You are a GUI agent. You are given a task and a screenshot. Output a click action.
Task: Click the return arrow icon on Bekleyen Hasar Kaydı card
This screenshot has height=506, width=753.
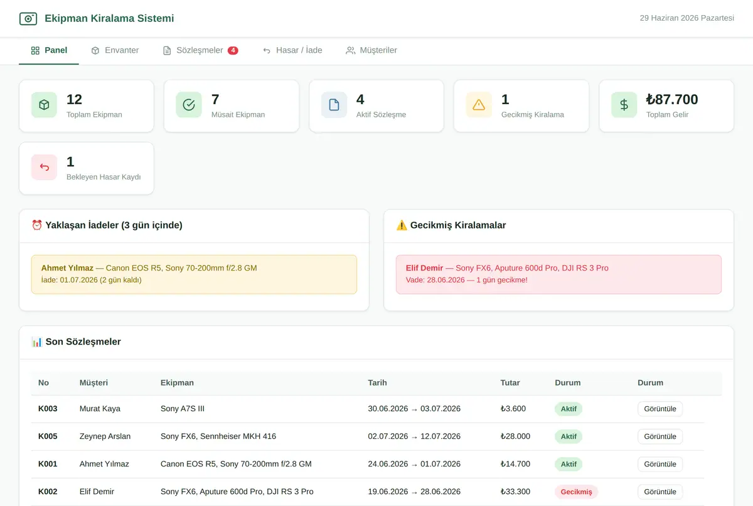pyautogui.click(x=44, y=167)
